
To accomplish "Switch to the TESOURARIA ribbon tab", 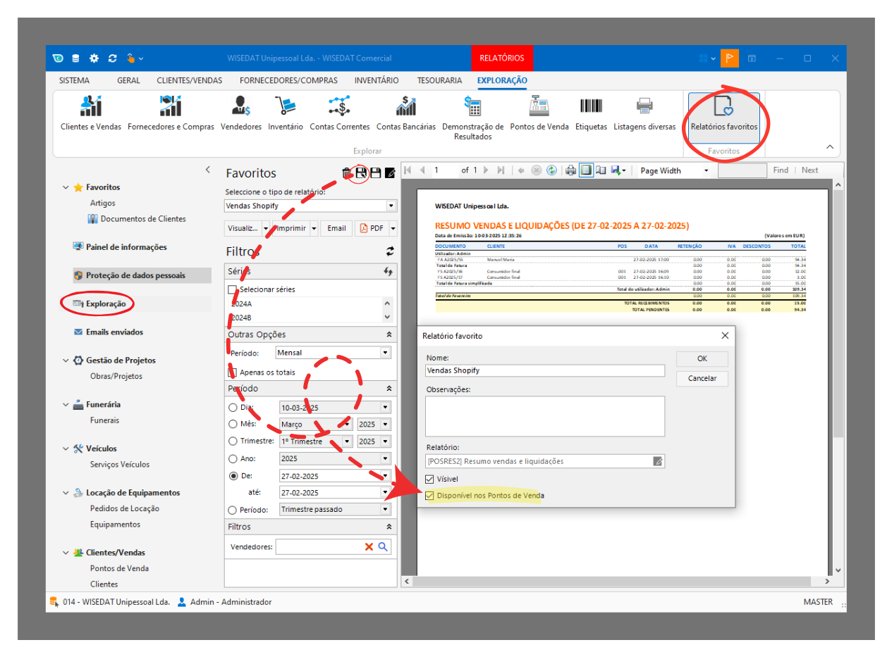I will [x=439, y=80].
